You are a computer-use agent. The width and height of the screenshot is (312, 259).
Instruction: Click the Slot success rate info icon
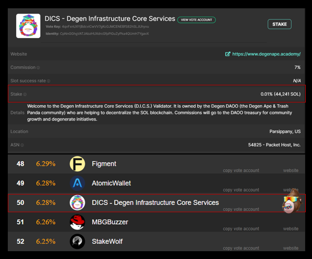[x=49, y=81]
